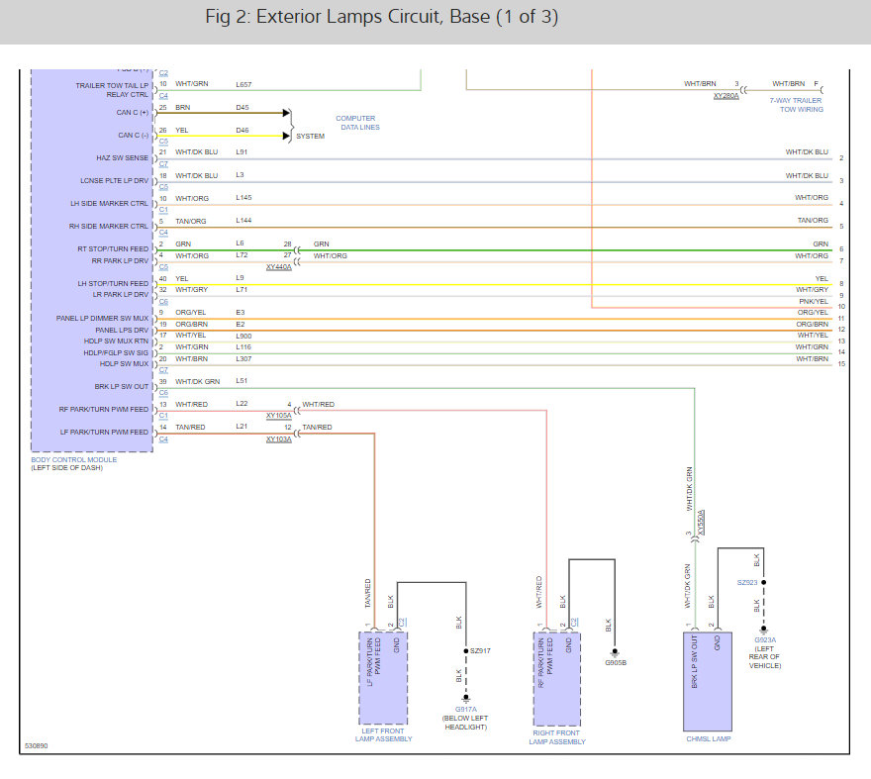Click the C6 link under BRK LP SW OUT
This screenshot has width=871, height=779.
coord(163,393)
